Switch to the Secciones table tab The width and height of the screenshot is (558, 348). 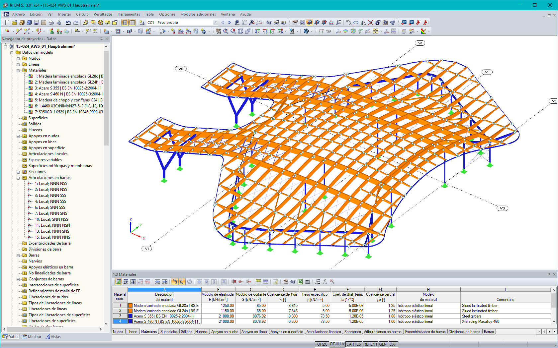(352, 331)
